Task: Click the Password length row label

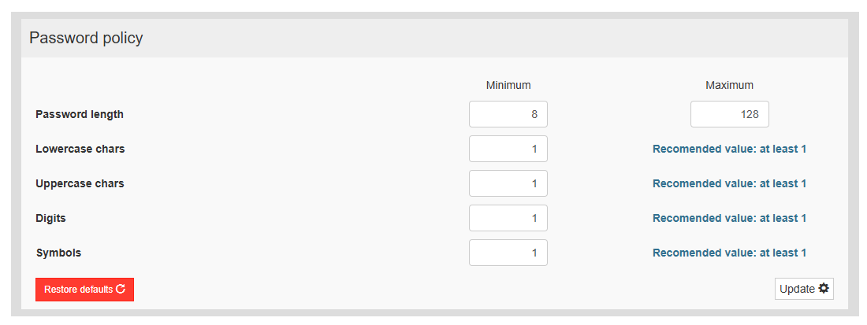Action: click(80, 114)
